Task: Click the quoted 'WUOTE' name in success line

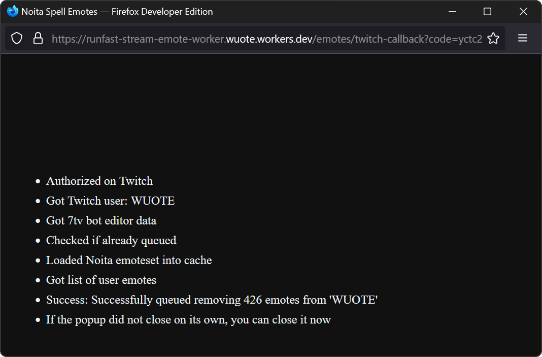Action: pyautogui.click(x=353, y=300)
